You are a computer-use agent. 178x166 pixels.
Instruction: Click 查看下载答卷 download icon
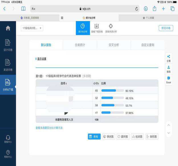(x=97, y=28)
